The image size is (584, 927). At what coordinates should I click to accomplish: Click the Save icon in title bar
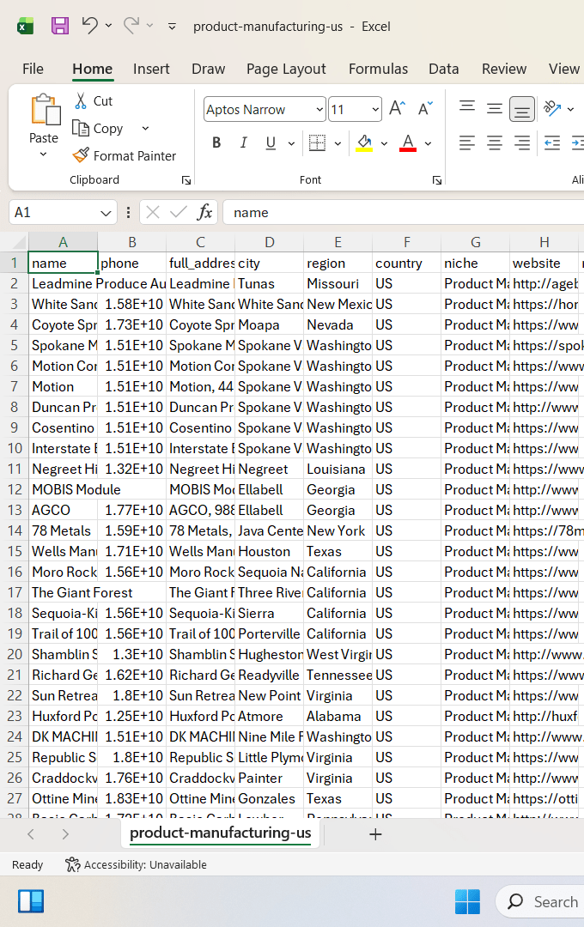point(60,26)
